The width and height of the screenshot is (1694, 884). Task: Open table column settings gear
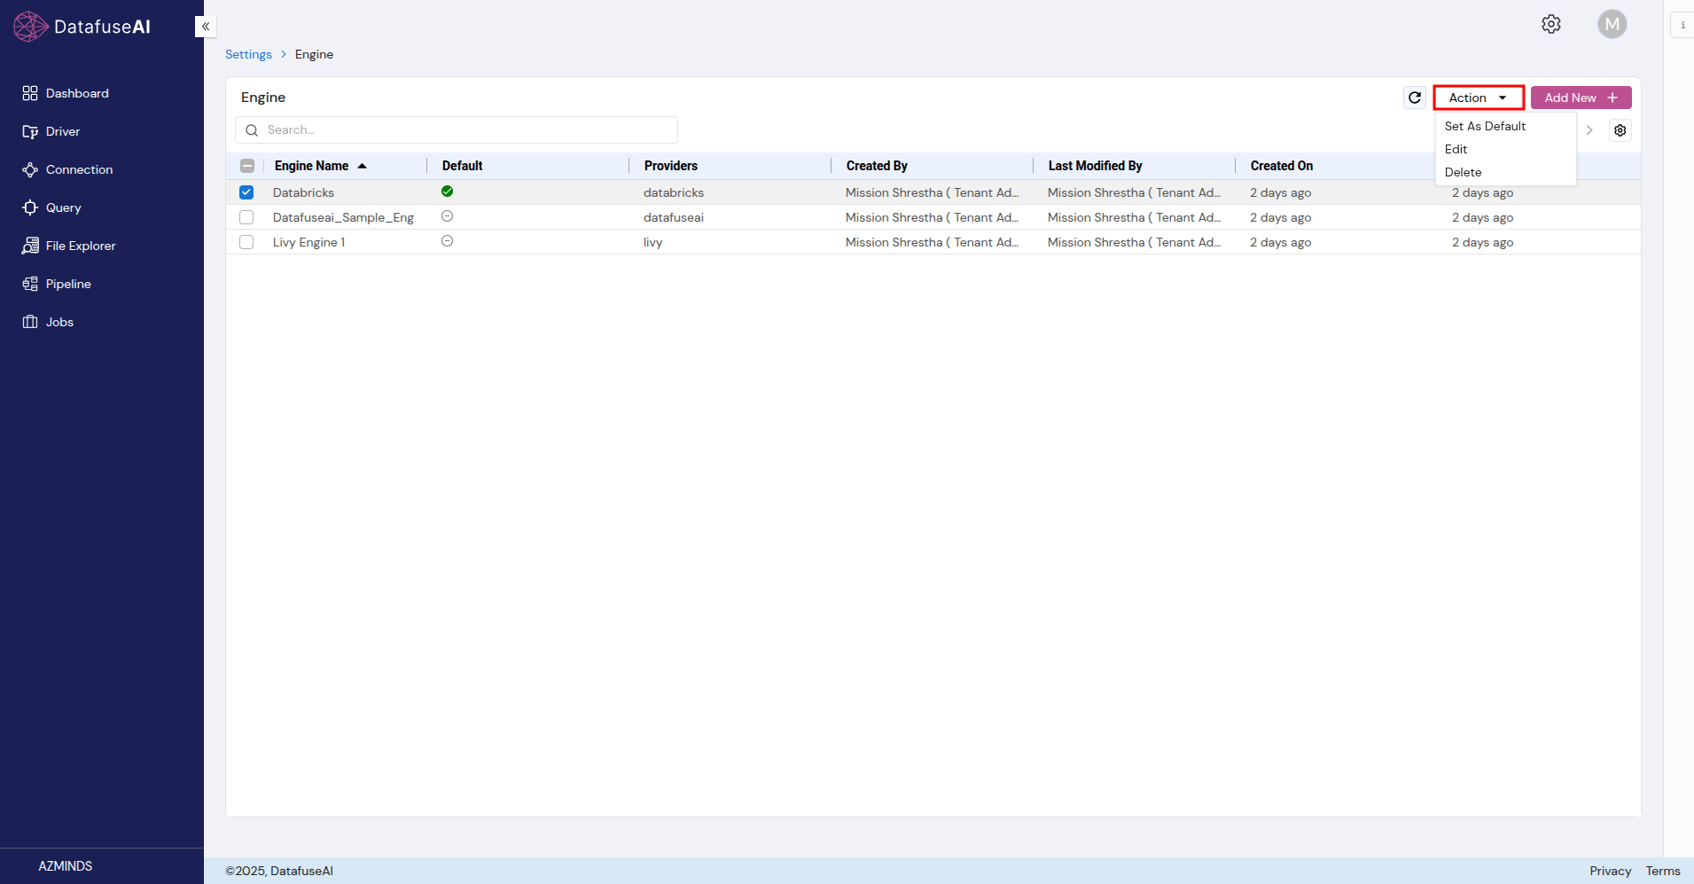click(1620, 130)
